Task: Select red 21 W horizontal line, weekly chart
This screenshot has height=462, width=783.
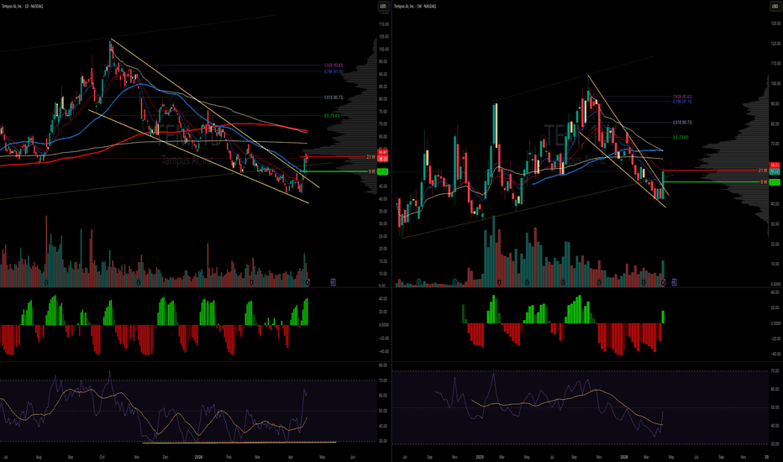Action: [x=710, y=171]
